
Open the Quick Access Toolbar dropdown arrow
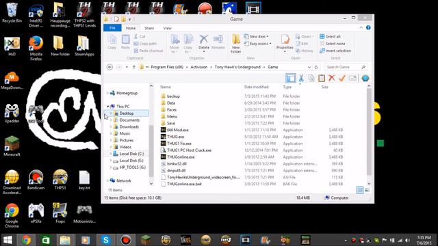(x=130, y=19)
